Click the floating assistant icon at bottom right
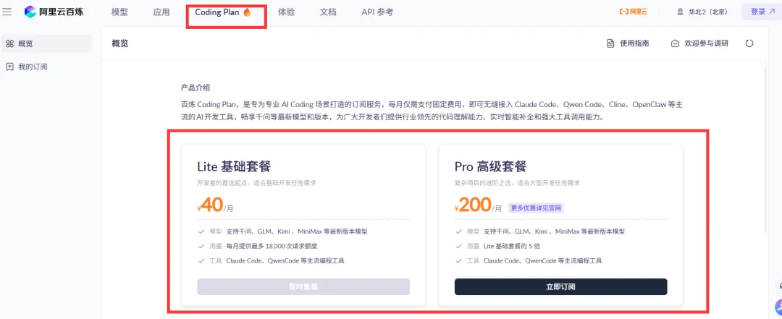 coord(778,305)
